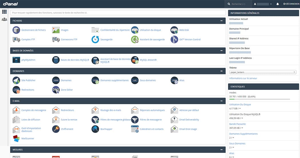300x158 pixels.
Task: Open the Réponses automatiques link
Action: (x=152, y=110)
